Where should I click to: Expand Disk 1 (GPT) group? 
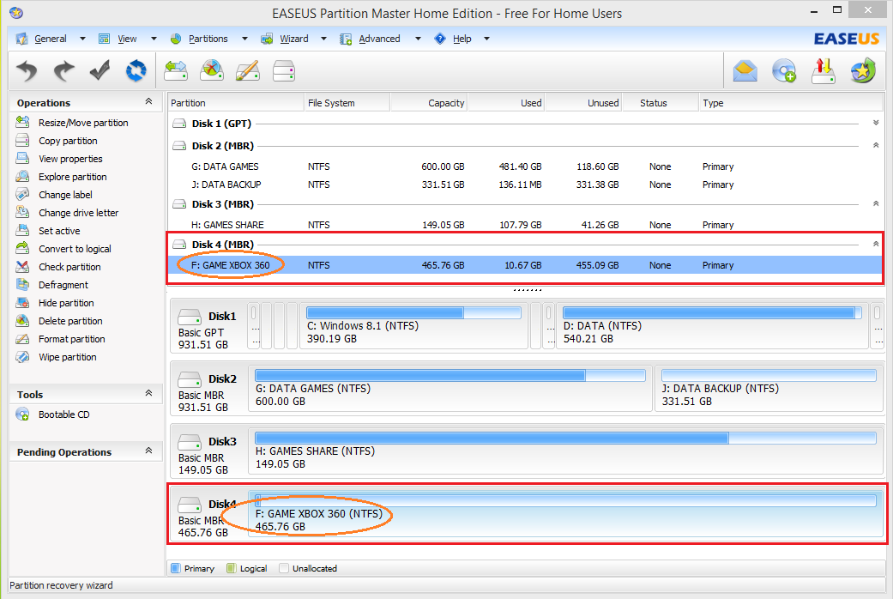876,123
